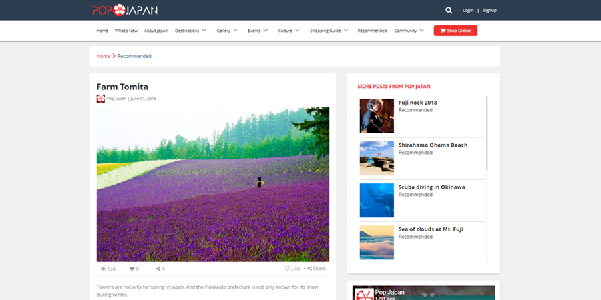This screenshot has height=300, width=601.
Task: Share the Farm Tomita post
Action: pyautogui.click(x=317, y=269)
